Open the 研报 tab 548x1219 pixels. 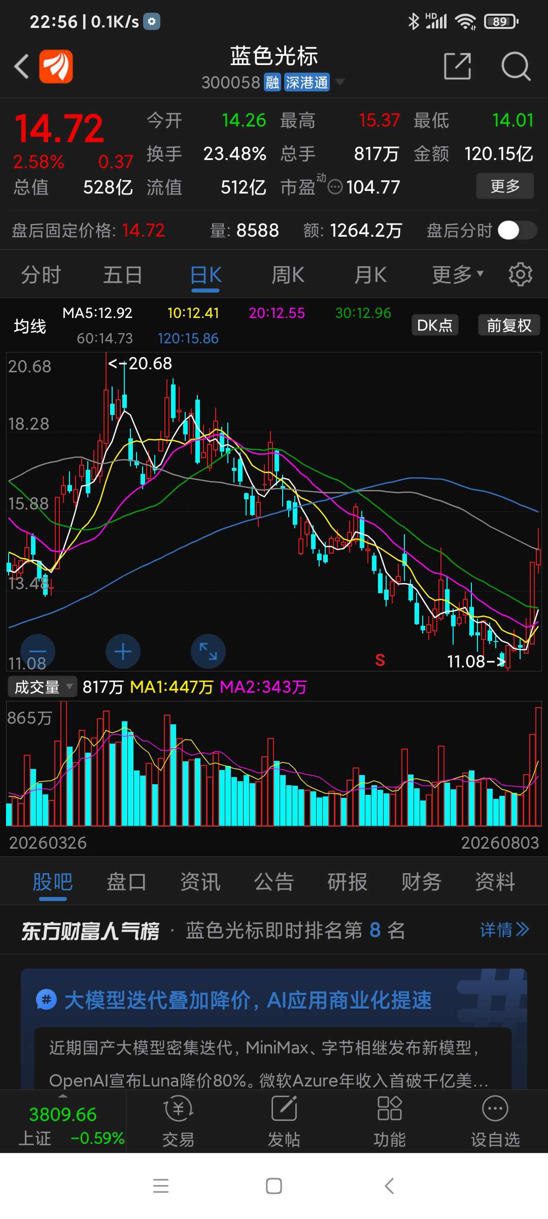(x=348, y=881)
